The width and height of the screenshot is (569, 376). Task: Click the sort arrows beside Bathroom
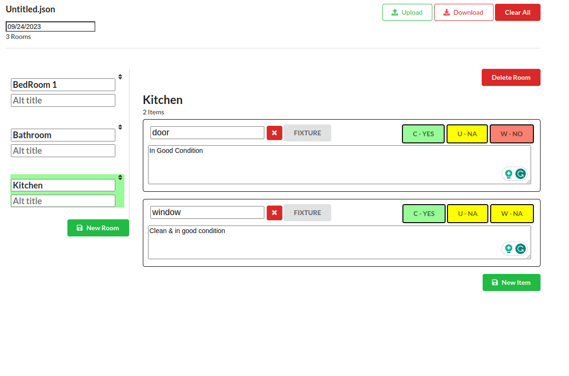120,127
